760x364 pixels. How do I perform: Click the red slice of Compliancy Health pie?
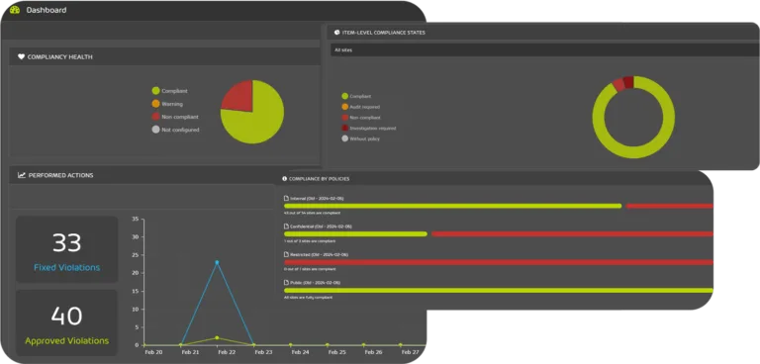point(239,97)
